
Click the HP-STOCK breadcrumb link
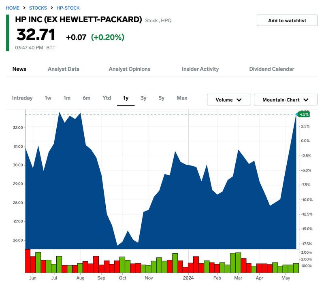click(x=68, y=8)
